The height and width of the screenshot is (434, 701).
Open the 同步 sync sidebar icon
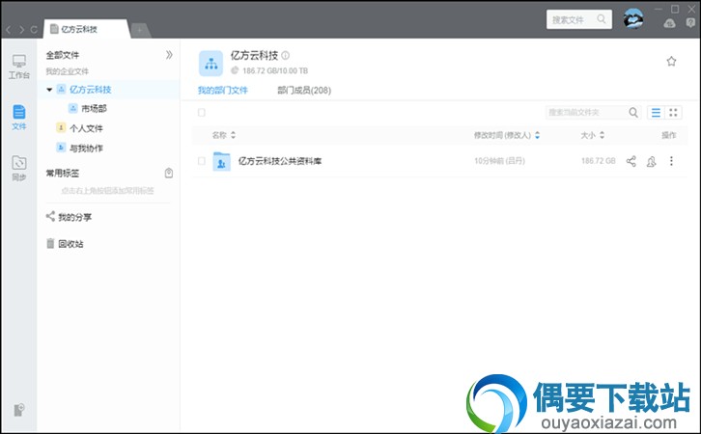[x=19, y=169]
